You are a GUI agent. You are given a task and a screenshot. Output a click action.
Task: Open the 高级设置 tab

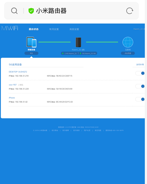(74, 29)
